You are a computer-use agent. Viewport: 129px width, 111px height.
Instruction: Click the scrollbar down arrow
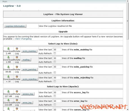click(128, 110)
